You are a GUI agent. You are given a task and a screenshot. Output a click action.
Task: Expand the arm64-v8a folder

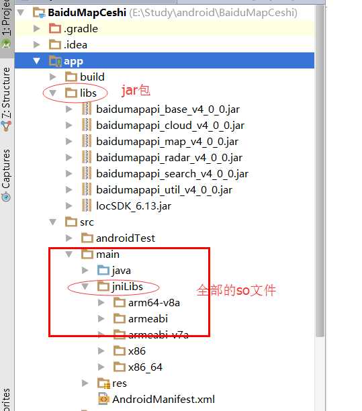click(x=101, y=303)
